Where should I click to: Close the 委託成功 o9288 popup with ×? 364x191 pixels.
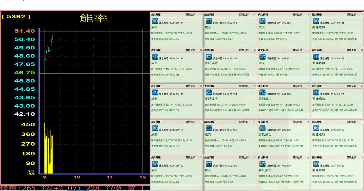click(362, 86)
